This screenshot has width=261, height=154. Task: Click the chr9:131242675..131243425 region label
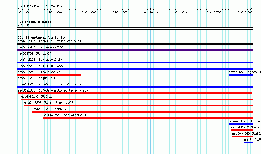pos(40,6)
